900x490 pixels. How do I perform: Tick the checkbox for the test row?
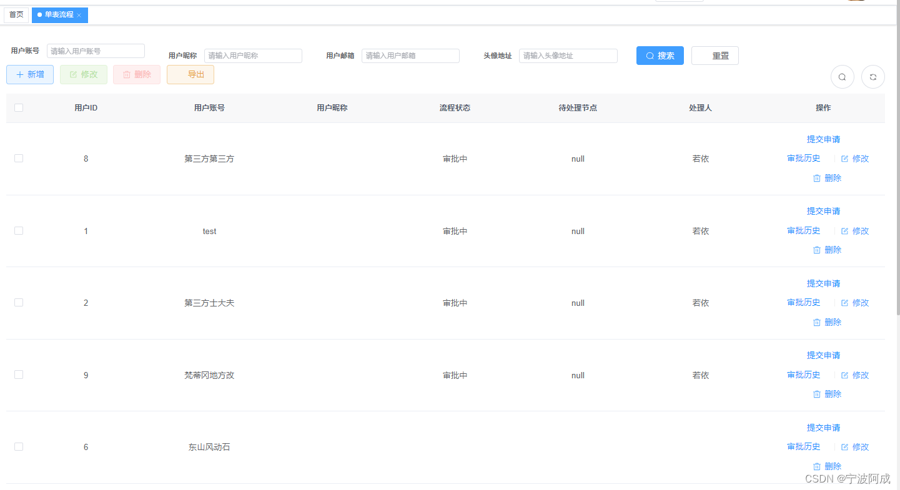point(19,230)
